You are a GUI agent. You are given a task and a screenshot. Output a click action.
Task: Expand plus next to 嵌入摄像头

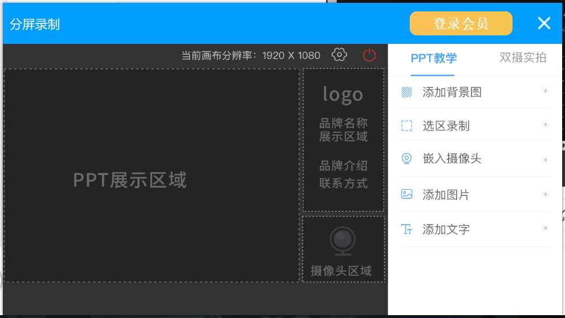click(545, 160)
